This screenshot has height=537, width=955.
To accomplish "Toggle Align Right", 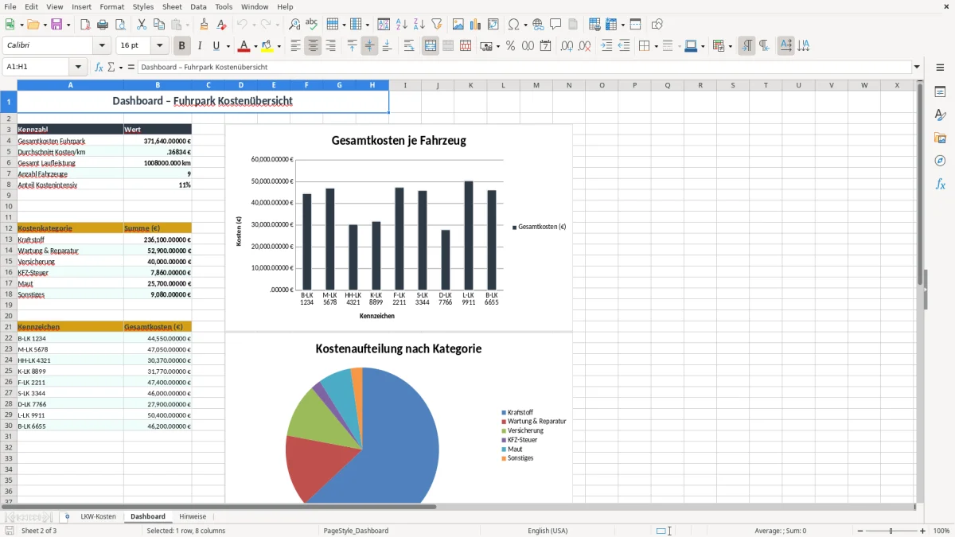I will (330, 46).
